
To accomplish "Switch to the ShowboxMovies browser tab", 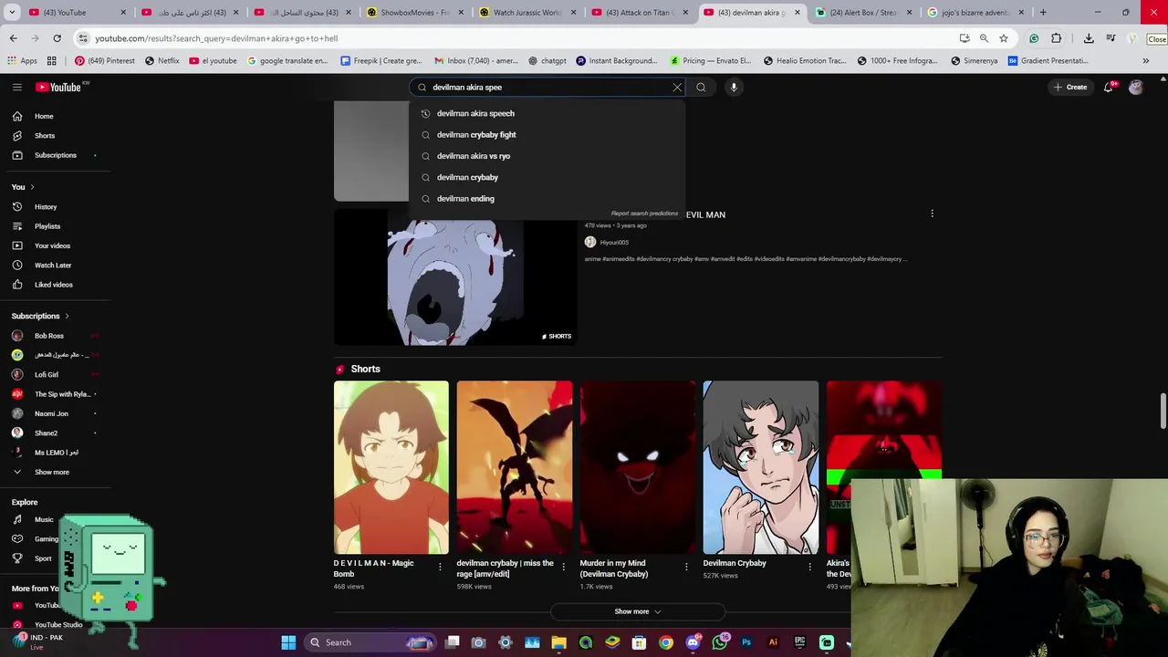I will [x=415, y=13].
